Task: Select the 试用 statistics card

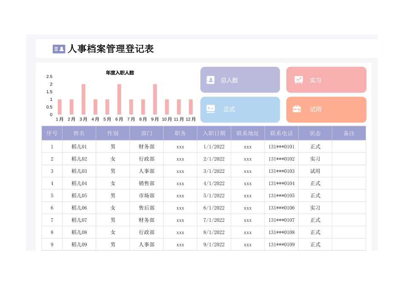Action: [326, 109]
